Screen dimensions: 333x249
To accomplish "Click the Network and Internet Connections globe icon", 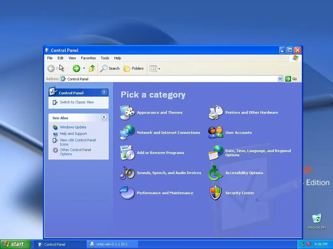I will [127, 133].
